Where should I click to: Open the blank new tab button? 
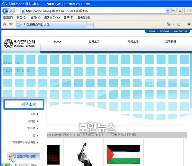point(90,25)
